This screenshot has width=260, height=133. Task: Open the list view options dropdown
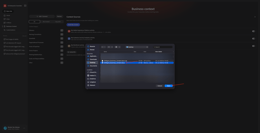click(x=110, y=47)
